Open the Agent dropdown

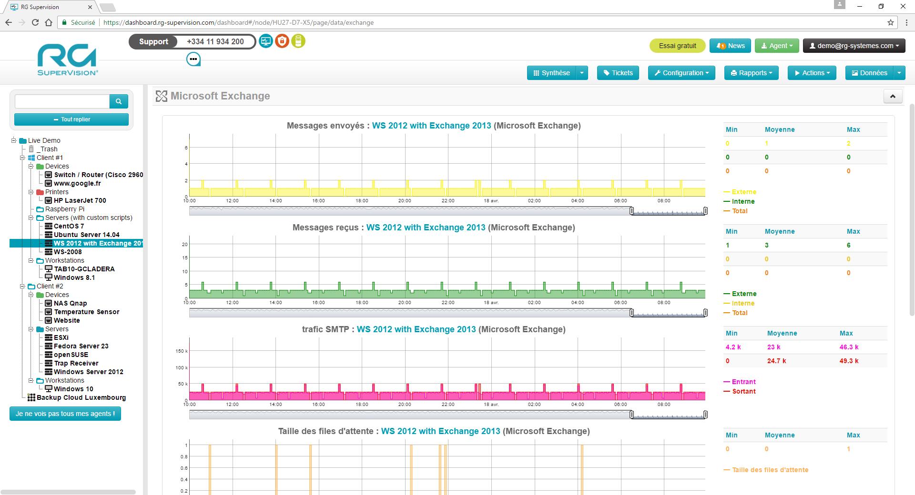pyautogui.click(x=777, y=46)
